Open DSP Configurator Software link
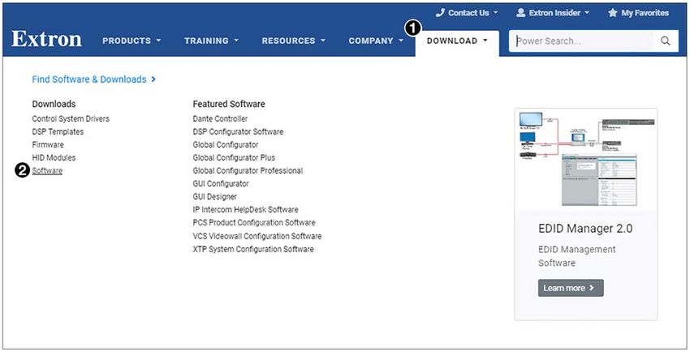The image size is (690, 352). (238, 132)
